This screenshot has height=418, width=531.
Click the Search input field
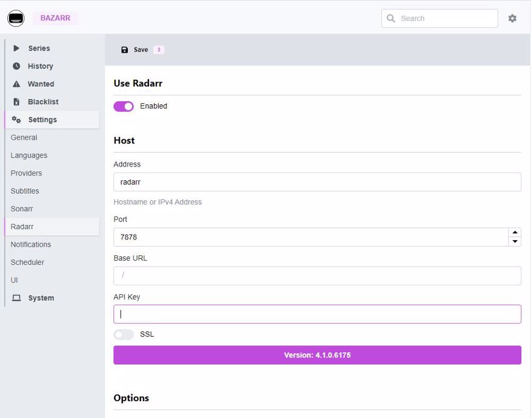pos(439,18)
